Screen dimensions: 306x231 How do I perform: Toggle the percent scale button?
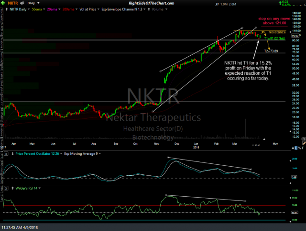coord(300,148)
